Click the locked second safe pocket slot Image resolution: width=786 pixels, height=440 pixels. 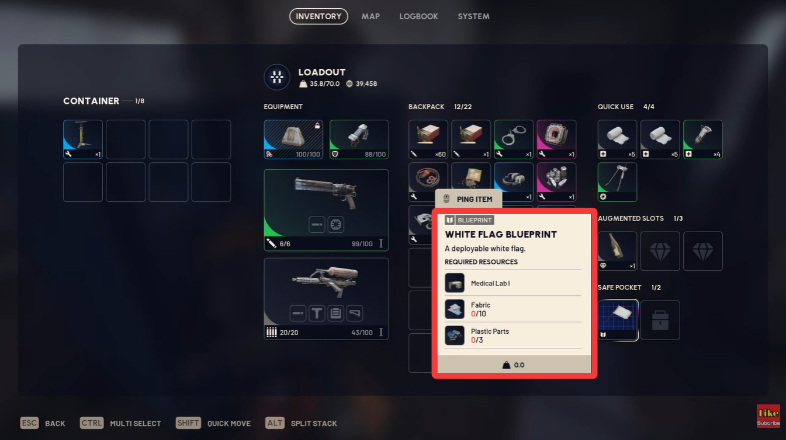[x=660, y=320]
